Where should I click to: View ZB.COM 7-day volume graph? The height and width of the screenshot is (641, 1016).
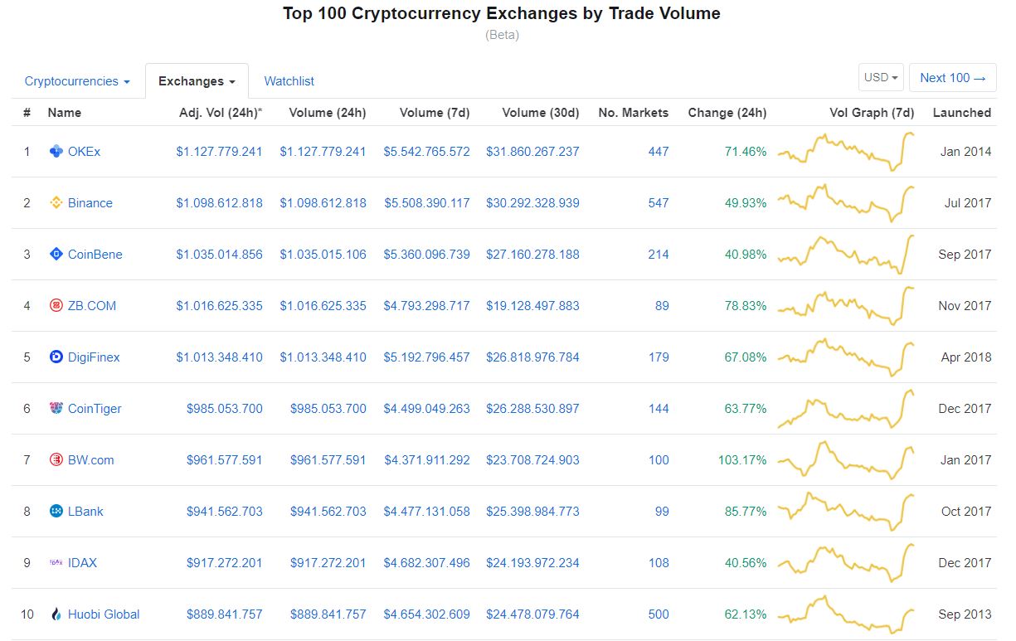[846, 306]
